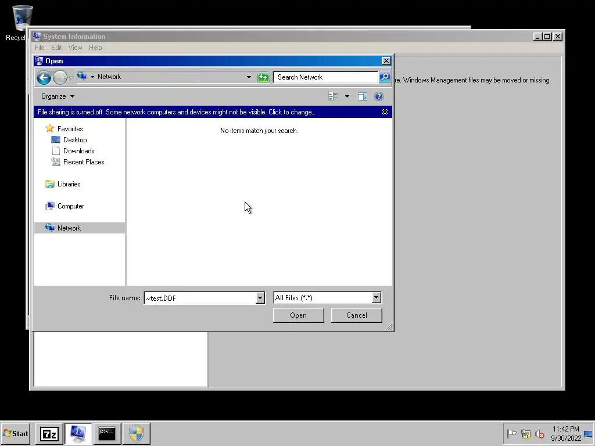This screenshot has width=595, height=446.
Task: Click the System Information title bar icon
Action: click(x=37, y=37)
